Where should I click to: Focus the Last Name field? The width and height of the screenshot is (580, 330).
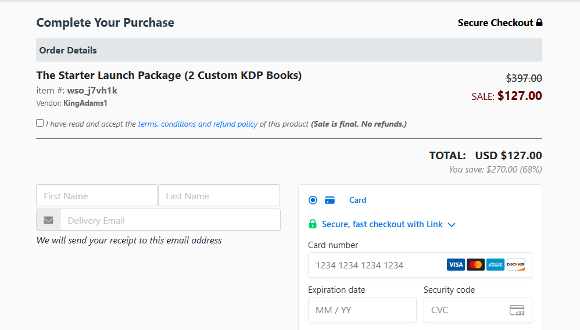219,195
